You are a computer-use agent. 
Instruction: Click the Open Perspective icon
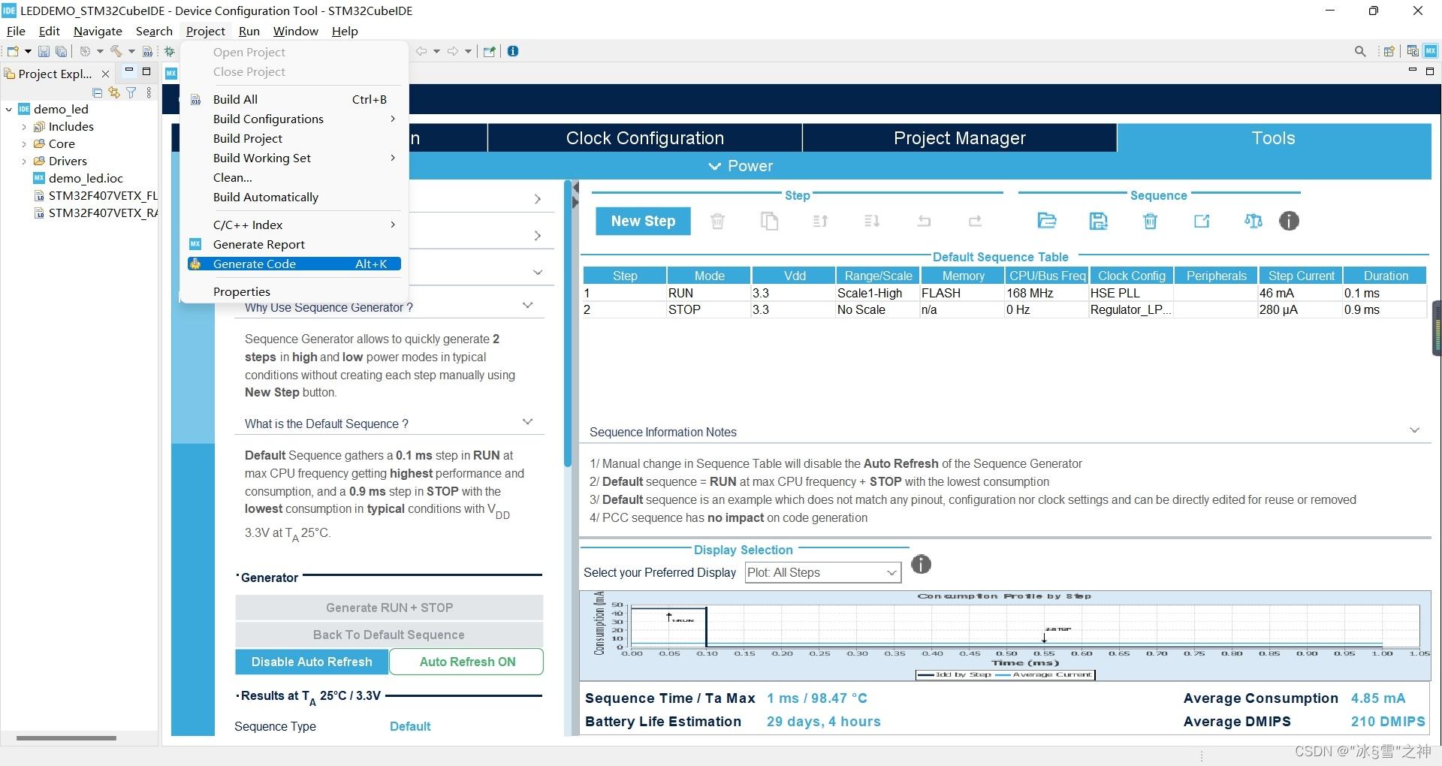1389,51
